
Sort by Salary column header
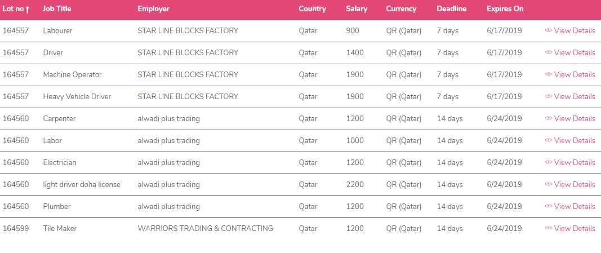pyautogui.click(x=357, y=9)
